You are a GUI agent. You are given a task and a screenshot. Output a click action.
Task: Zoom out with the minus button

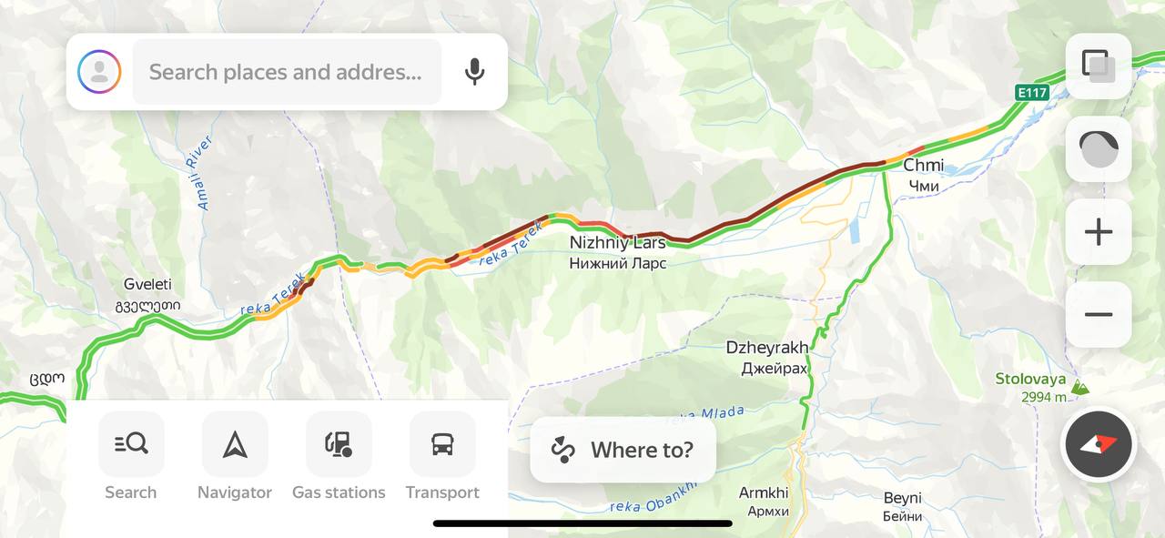point(1099,315)
